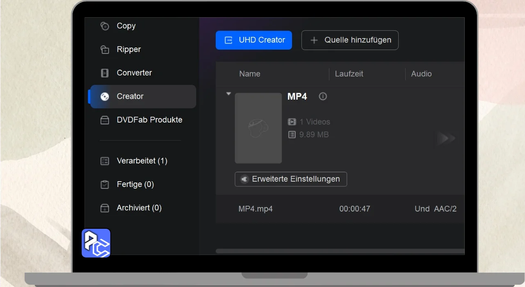
Task: Click the DVDFab Produkte box icon
Action: (105, 120)
